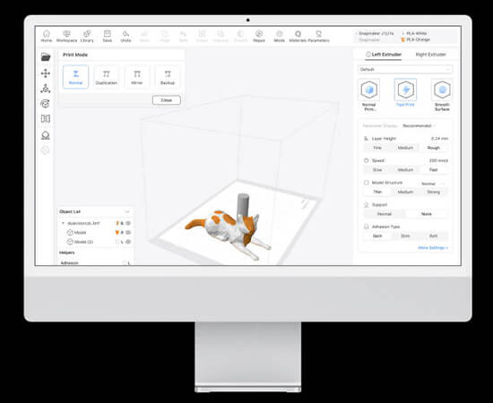
Task: Choose the Backup print mode
Action: 168,77
